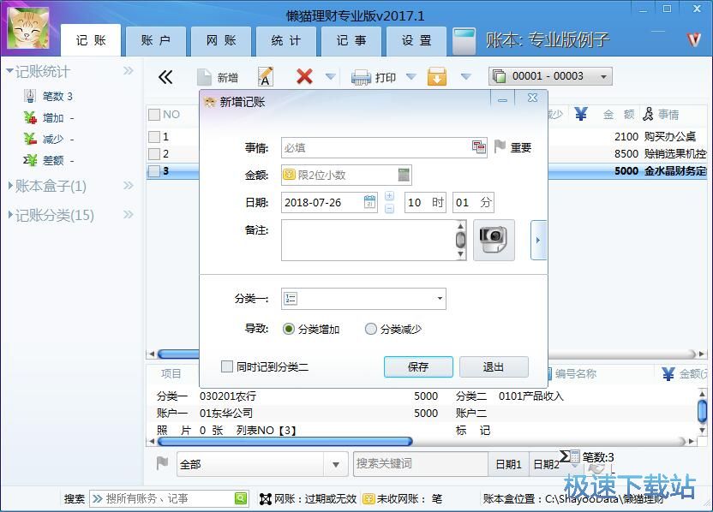This screenshot has height=512, width=713.
Task: Click the 新增 new record toolbar button
Action: point(218,77)
